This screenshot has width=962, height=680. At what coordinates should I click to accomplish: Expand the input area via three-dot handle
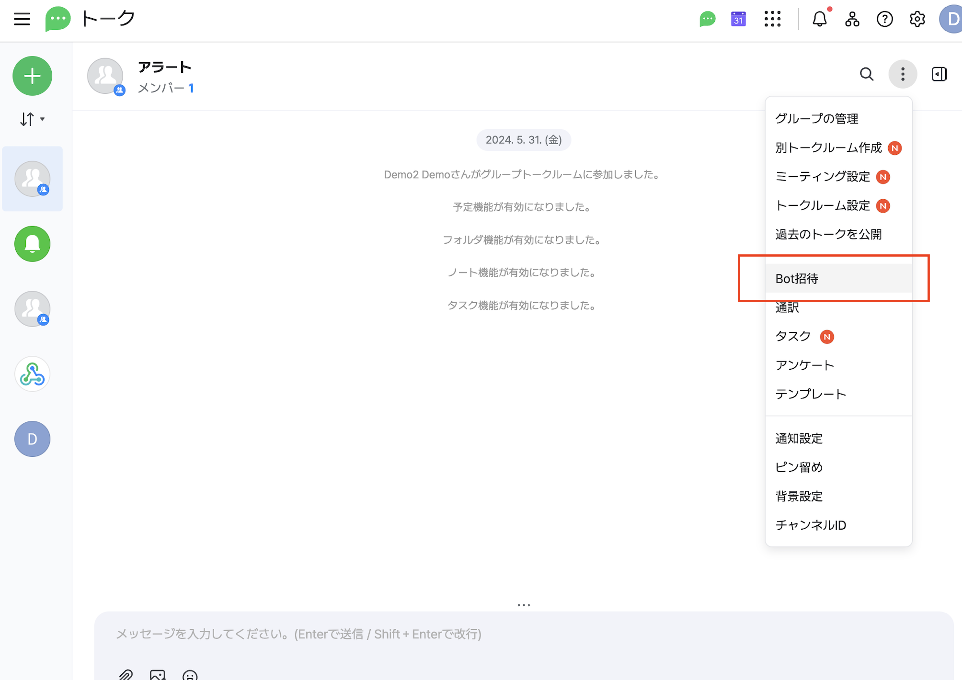pos(524,605)
